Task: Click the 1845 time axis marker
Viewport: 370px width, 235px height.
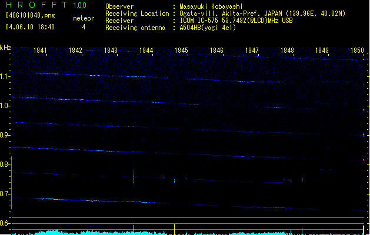Action: [181, 51]
